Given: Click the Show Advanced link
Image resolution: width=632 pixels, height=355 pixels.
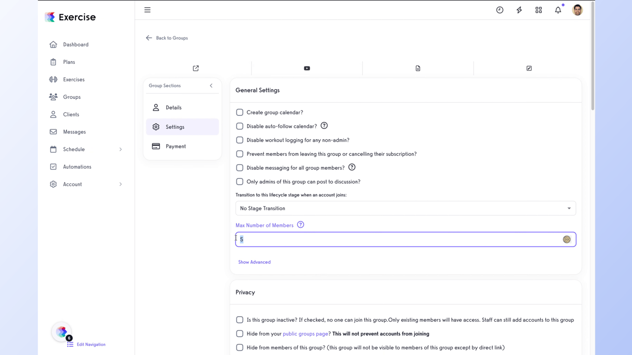Looking at the screenshot, I should 254,262.
